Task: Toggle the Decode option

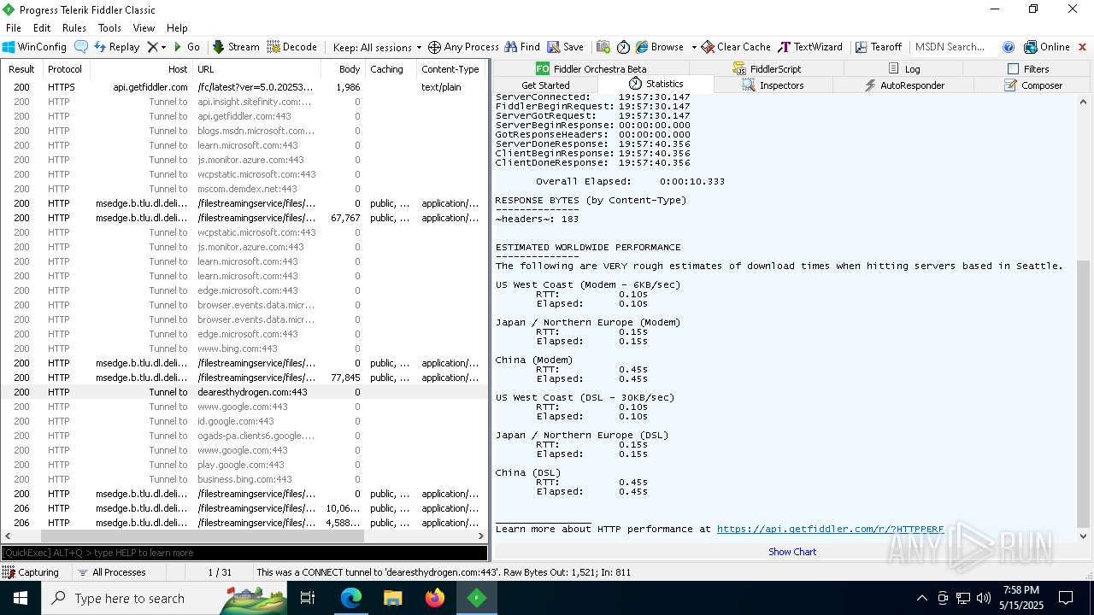Action: point(291,47)
